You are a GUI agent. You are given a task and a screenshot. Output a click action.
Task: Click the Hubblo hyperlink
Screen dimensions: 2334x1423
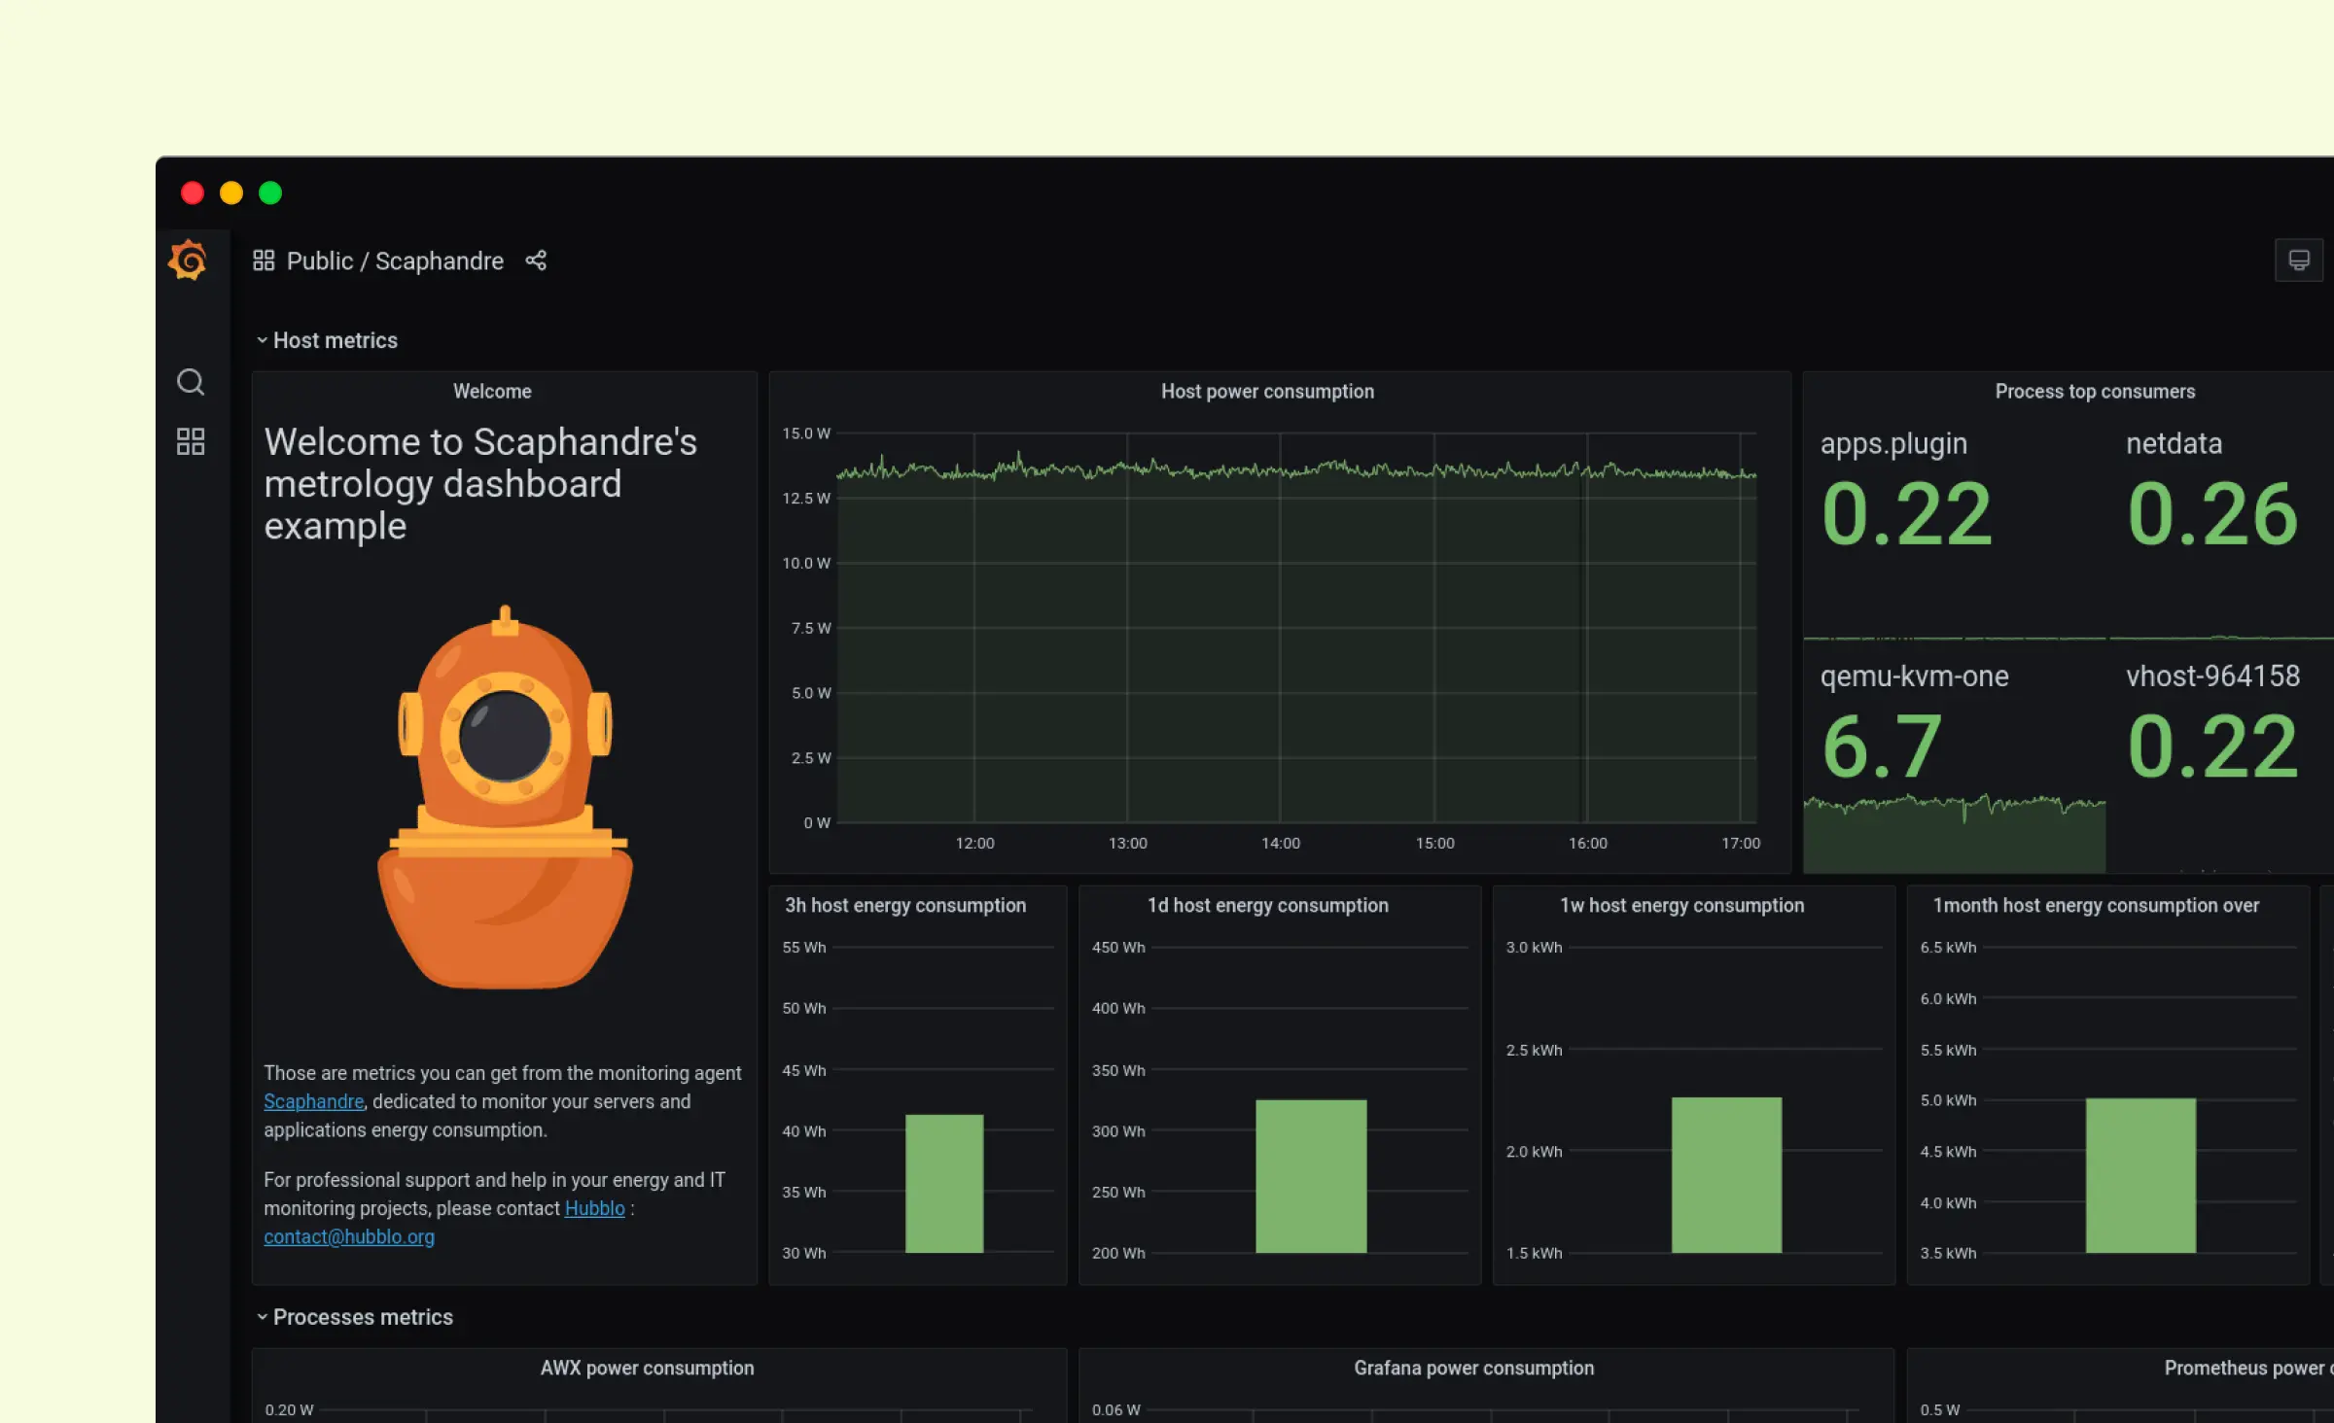tap(594, 1208)
